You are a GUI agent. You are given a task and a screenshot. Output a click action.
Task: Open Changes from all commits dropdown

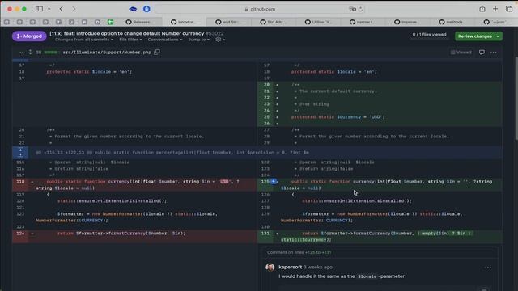coord(84,40)
